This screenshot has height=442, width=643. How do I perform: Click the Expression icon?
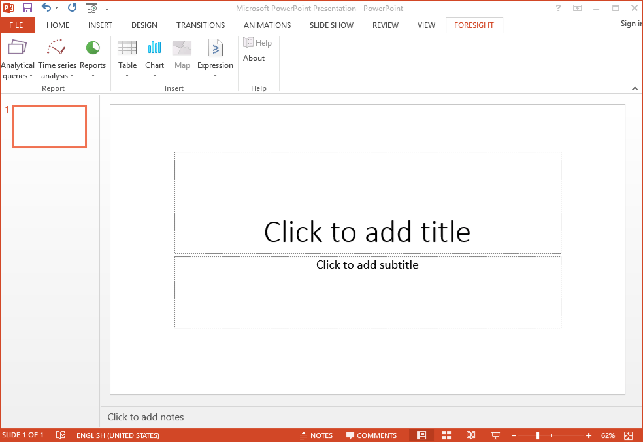(x=215, y=49)
